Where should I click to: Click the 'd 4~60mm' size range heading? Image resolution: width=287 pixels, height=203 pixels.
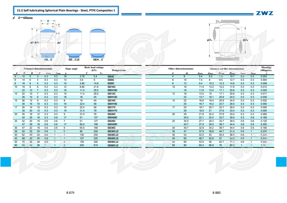tap(23, 18)
